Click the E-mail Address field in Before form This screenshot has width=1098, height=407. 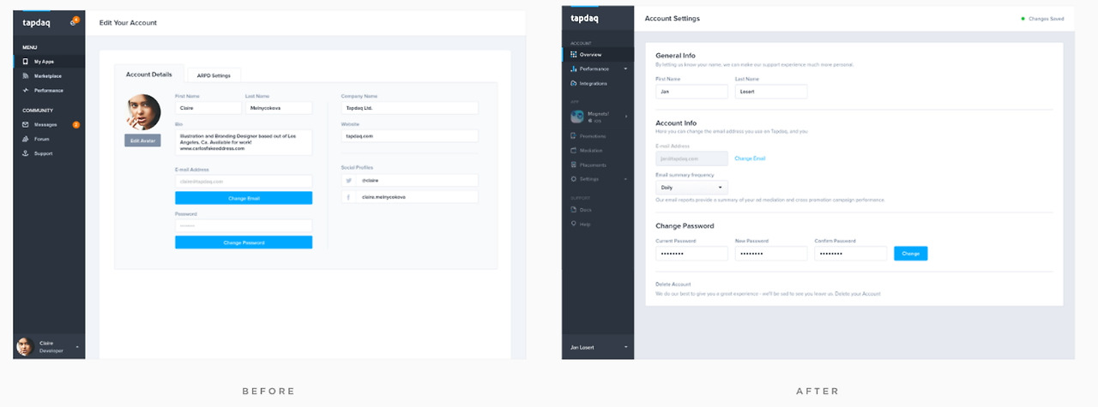(244, 182)
